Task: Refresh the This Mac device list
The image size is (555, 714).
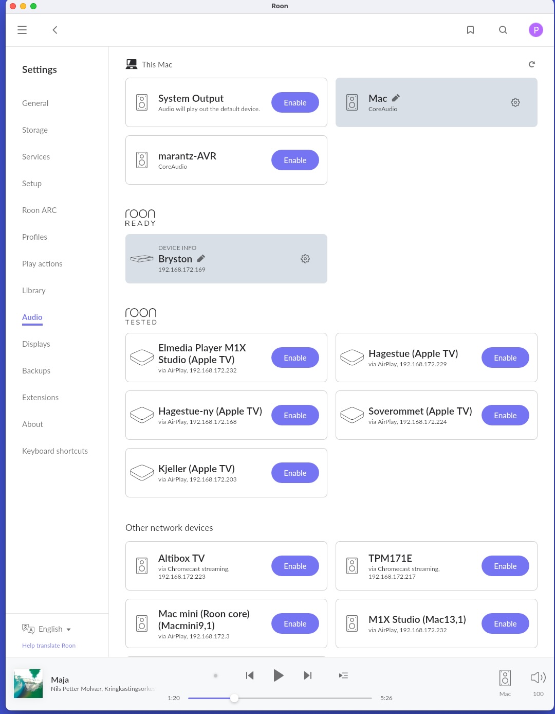Action: click(532, 64)
